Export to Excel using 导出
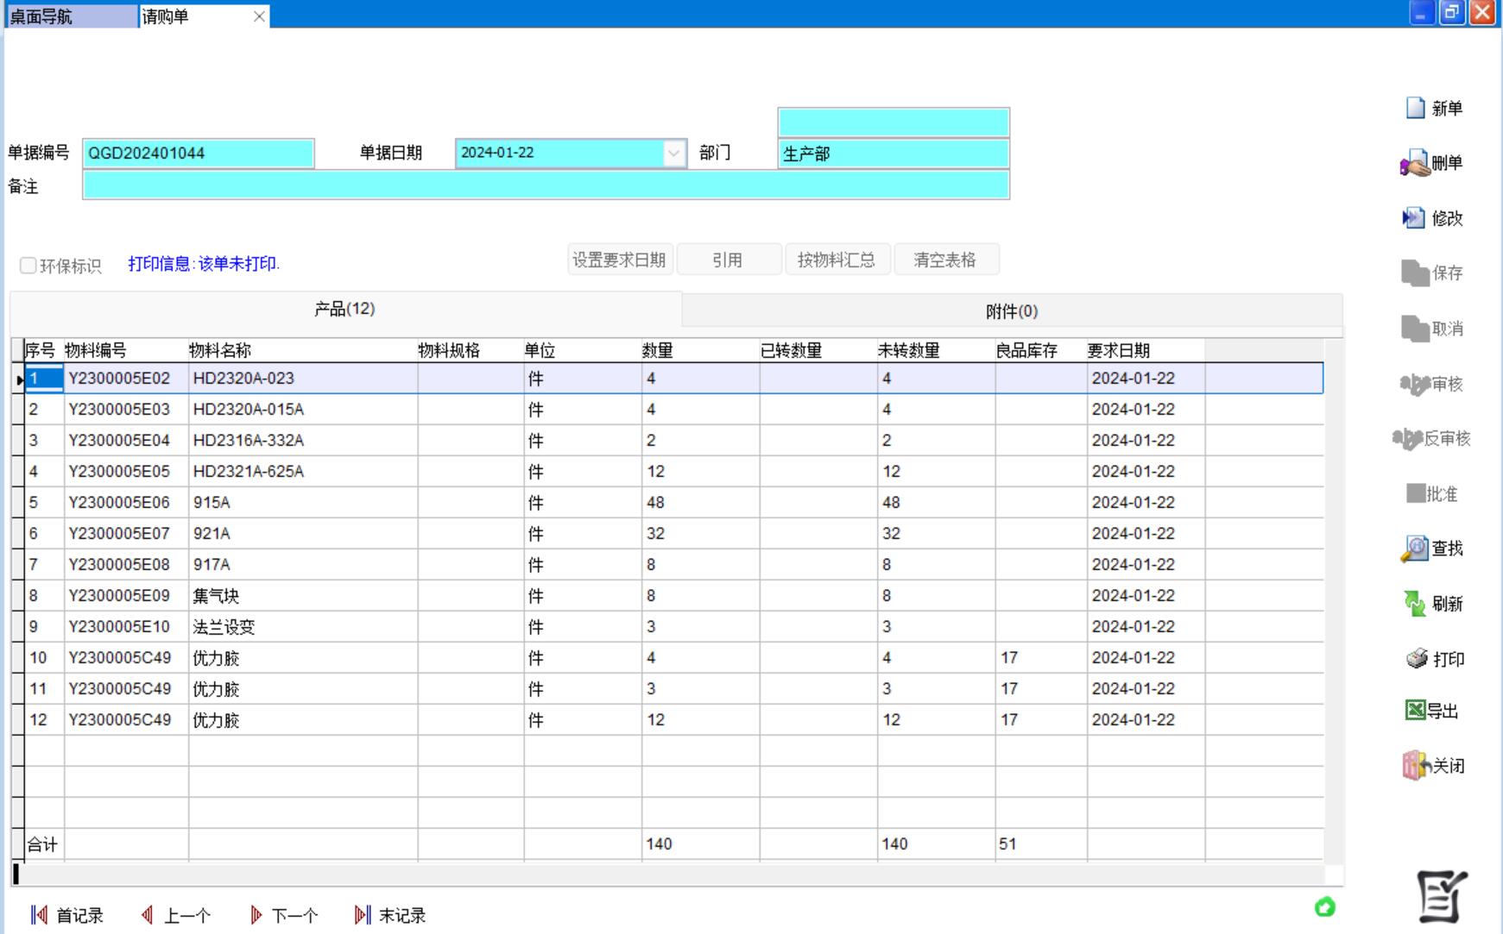This screenshot has height=934, width=1503. tap(1415, 711)
